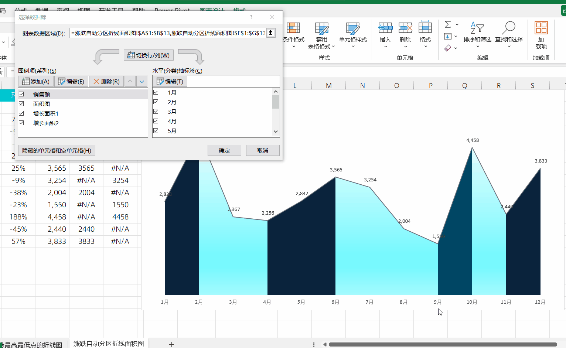Cancel the dialog with 取消

click(x=263, y=150)
